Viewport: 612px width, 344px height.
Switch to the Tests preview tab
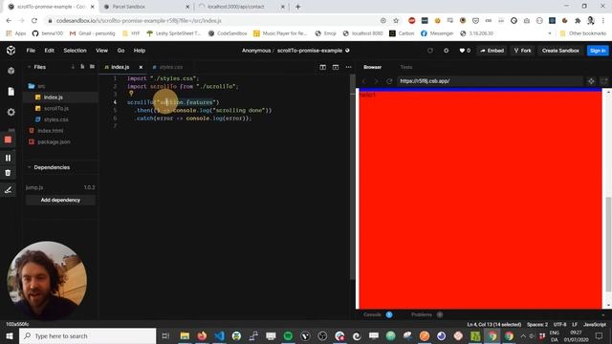click(405, 67)
